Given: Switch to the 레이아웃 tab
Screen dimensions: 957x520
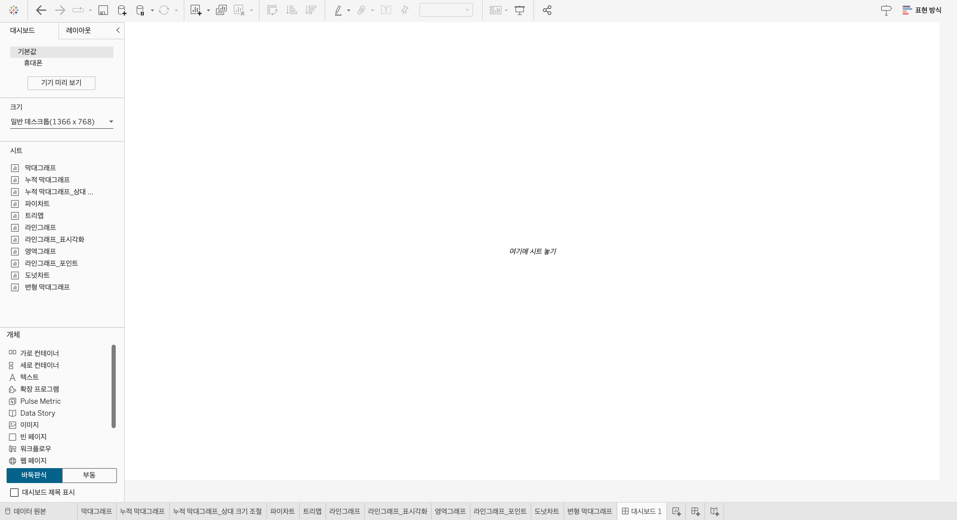Looking at the screenshot, I should click(78, 30).
